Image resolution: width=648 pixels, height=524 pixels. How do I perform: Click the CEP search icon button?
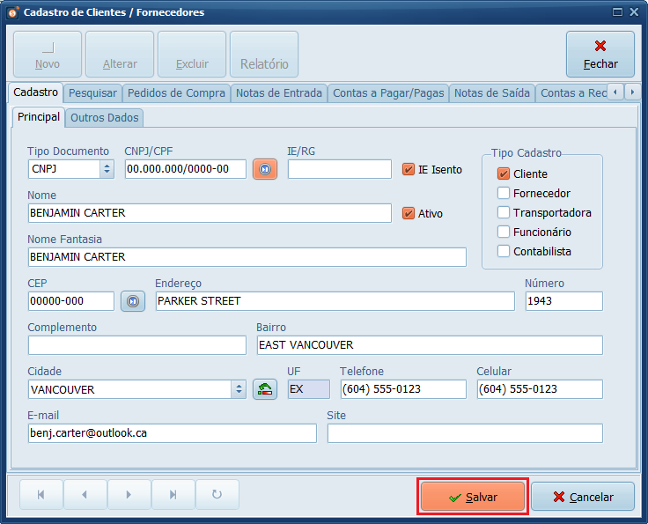132,301
